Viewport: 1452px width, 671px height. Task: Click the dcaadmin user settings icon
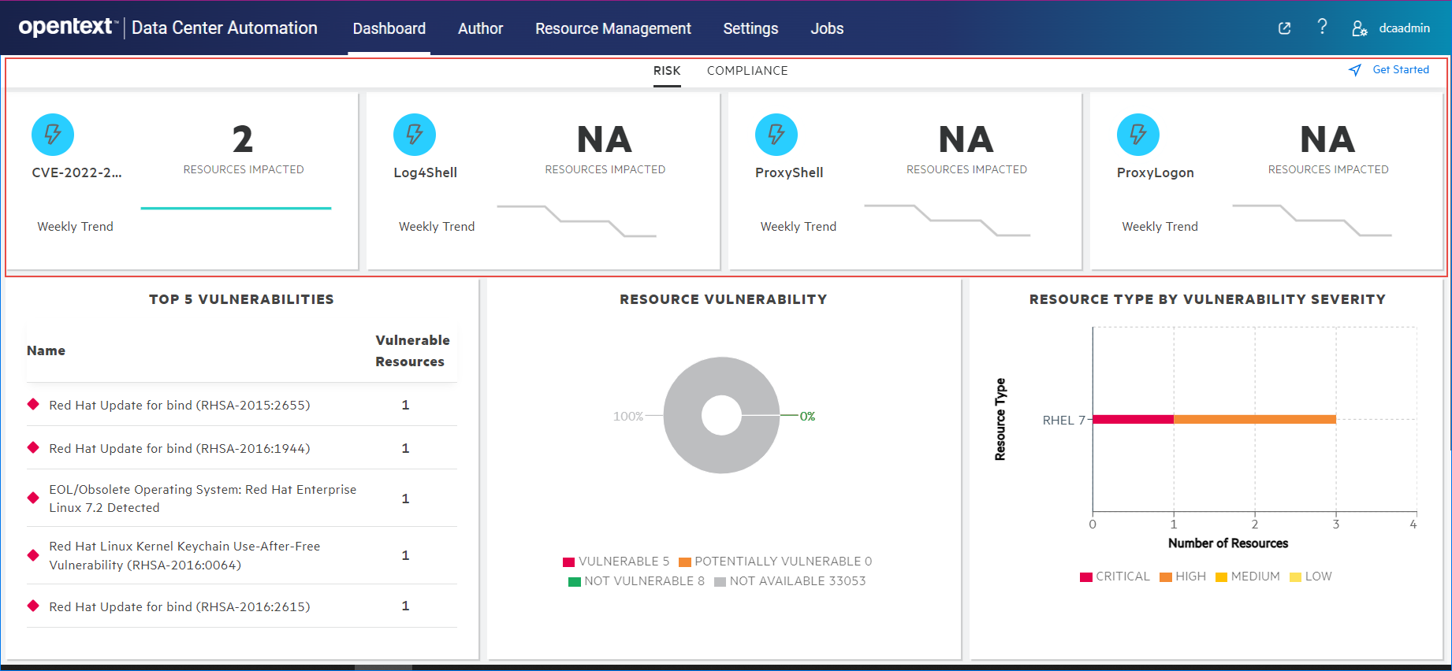coord(1359,28)
